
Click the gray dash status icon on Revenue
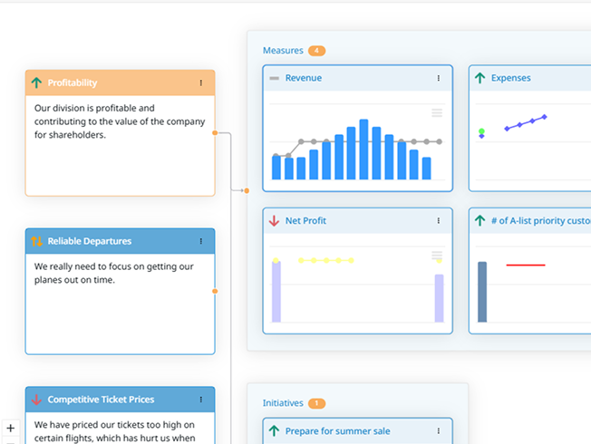275,78
